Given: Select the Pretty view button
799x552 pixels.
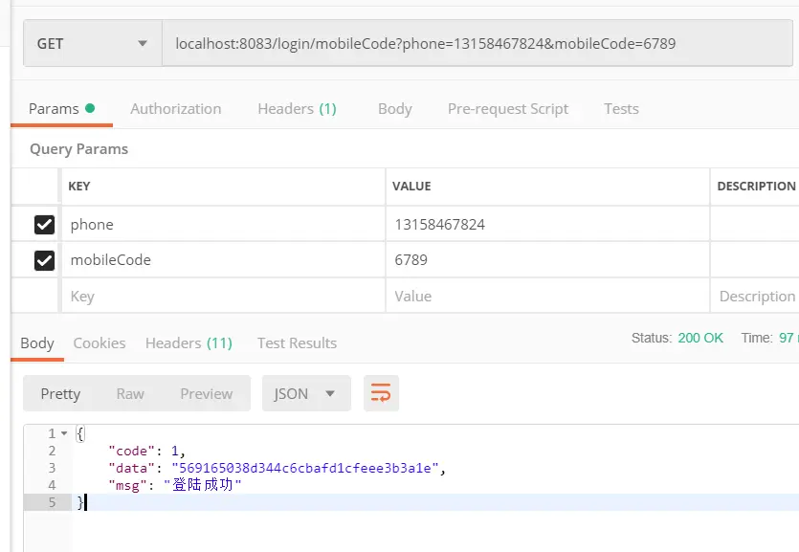Looking at the screenshot, I should (x=60, y=393).
